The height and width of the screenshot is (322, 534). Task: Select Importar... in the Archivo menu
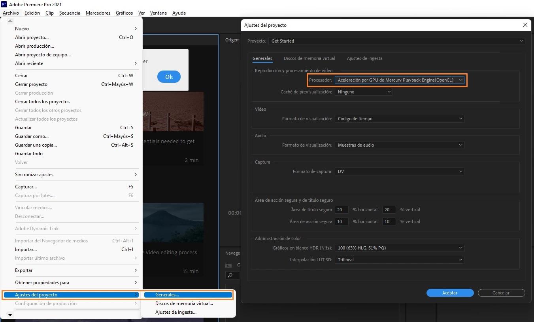click(x=26, y=249)
